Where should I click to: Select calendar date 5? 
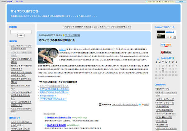coord(170,66)
